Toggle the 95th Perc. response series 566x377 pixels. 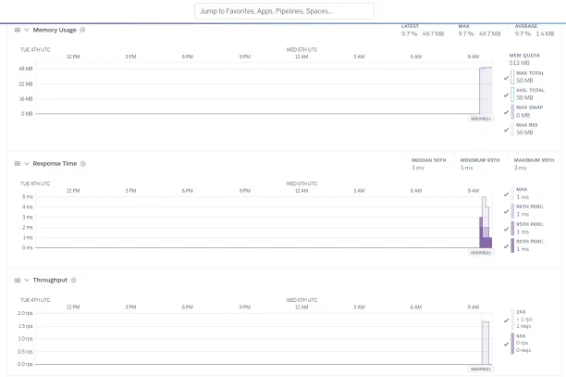coord(506,229)
